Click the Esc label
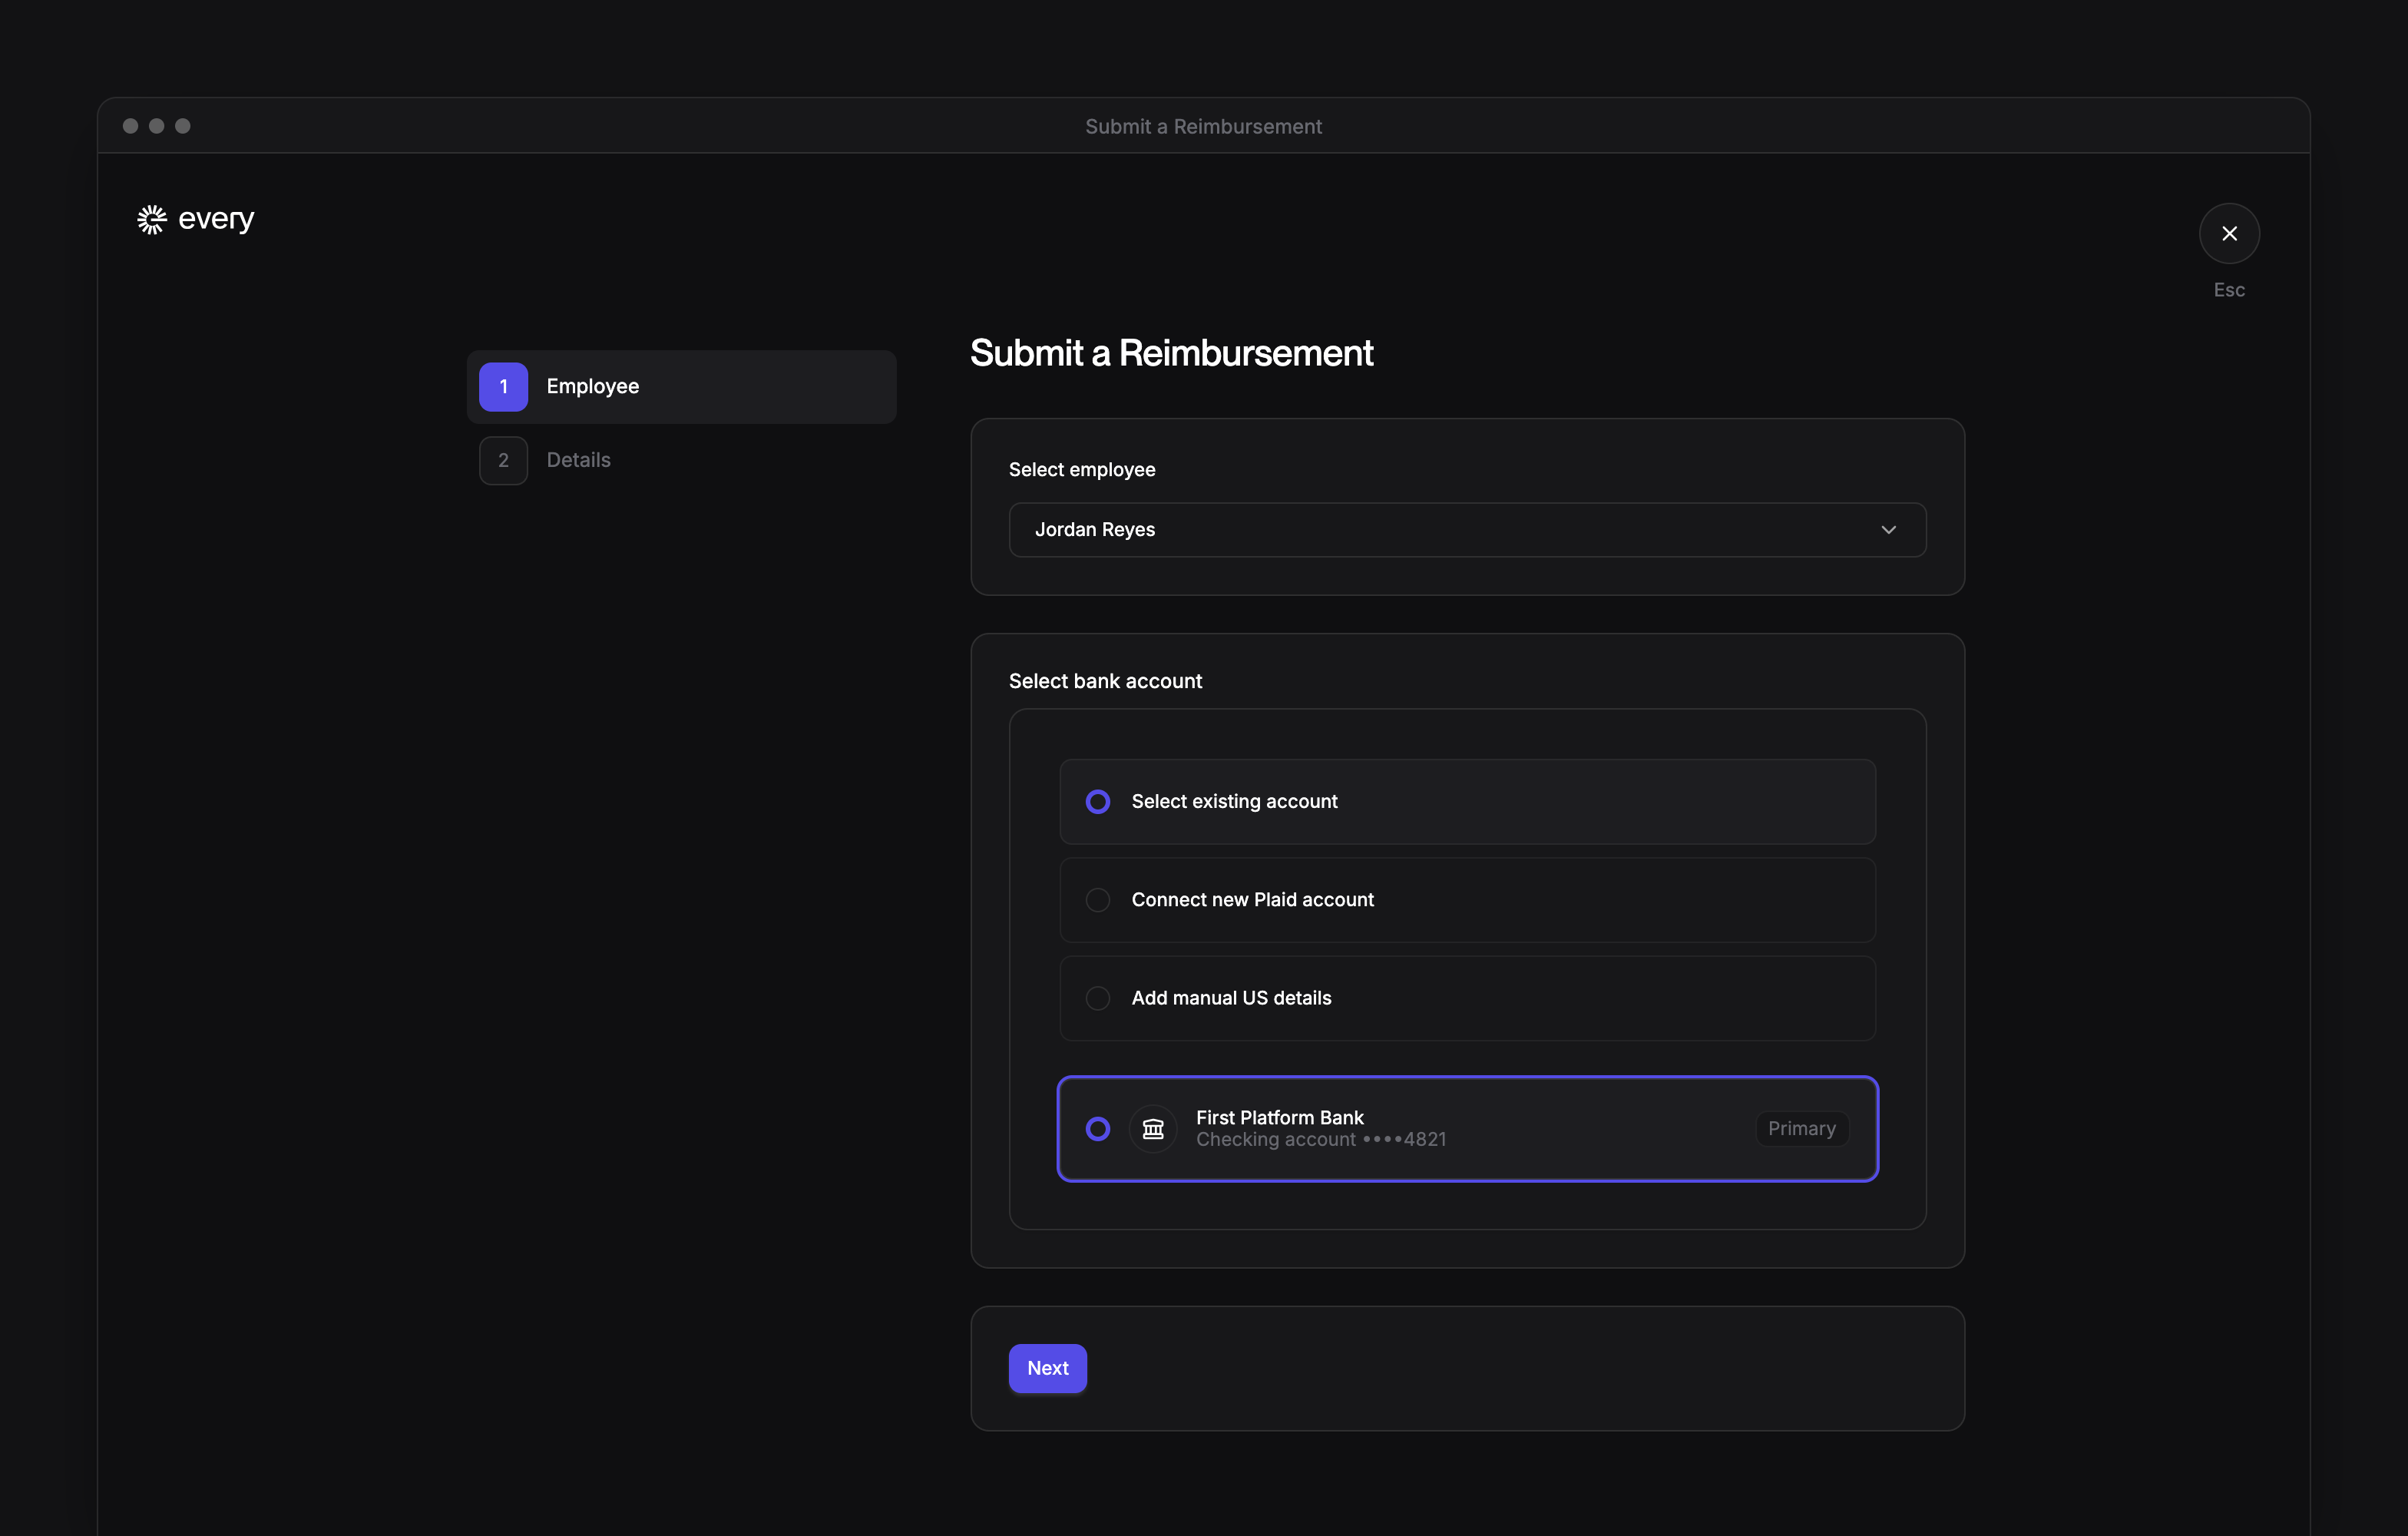The width and height of the screenshot is (2408, 1536). (x=2229, y=290)
